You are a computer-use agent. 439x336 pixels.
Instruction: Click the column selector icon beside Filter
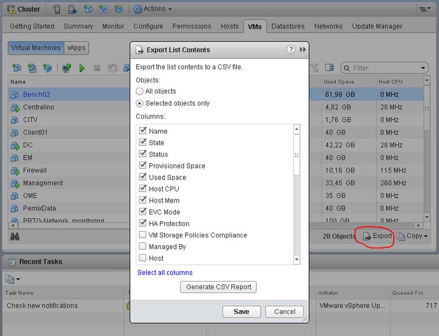click(x=329, y=68)
